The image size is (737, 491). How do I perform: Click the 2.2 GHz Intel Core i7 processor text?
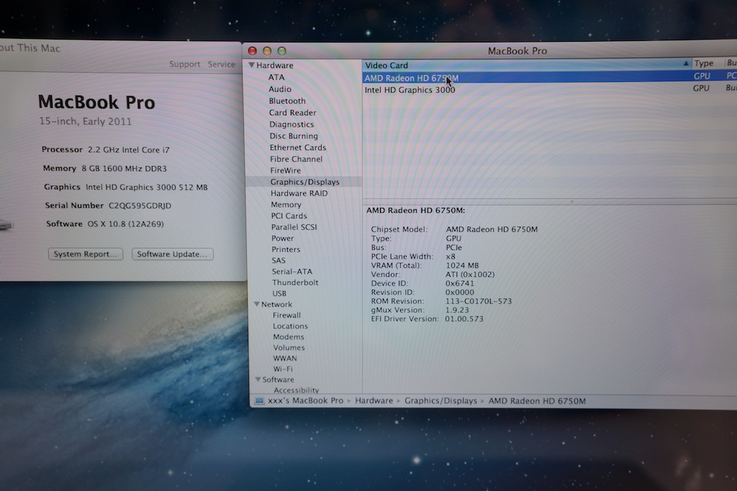[x=128, y=150]
